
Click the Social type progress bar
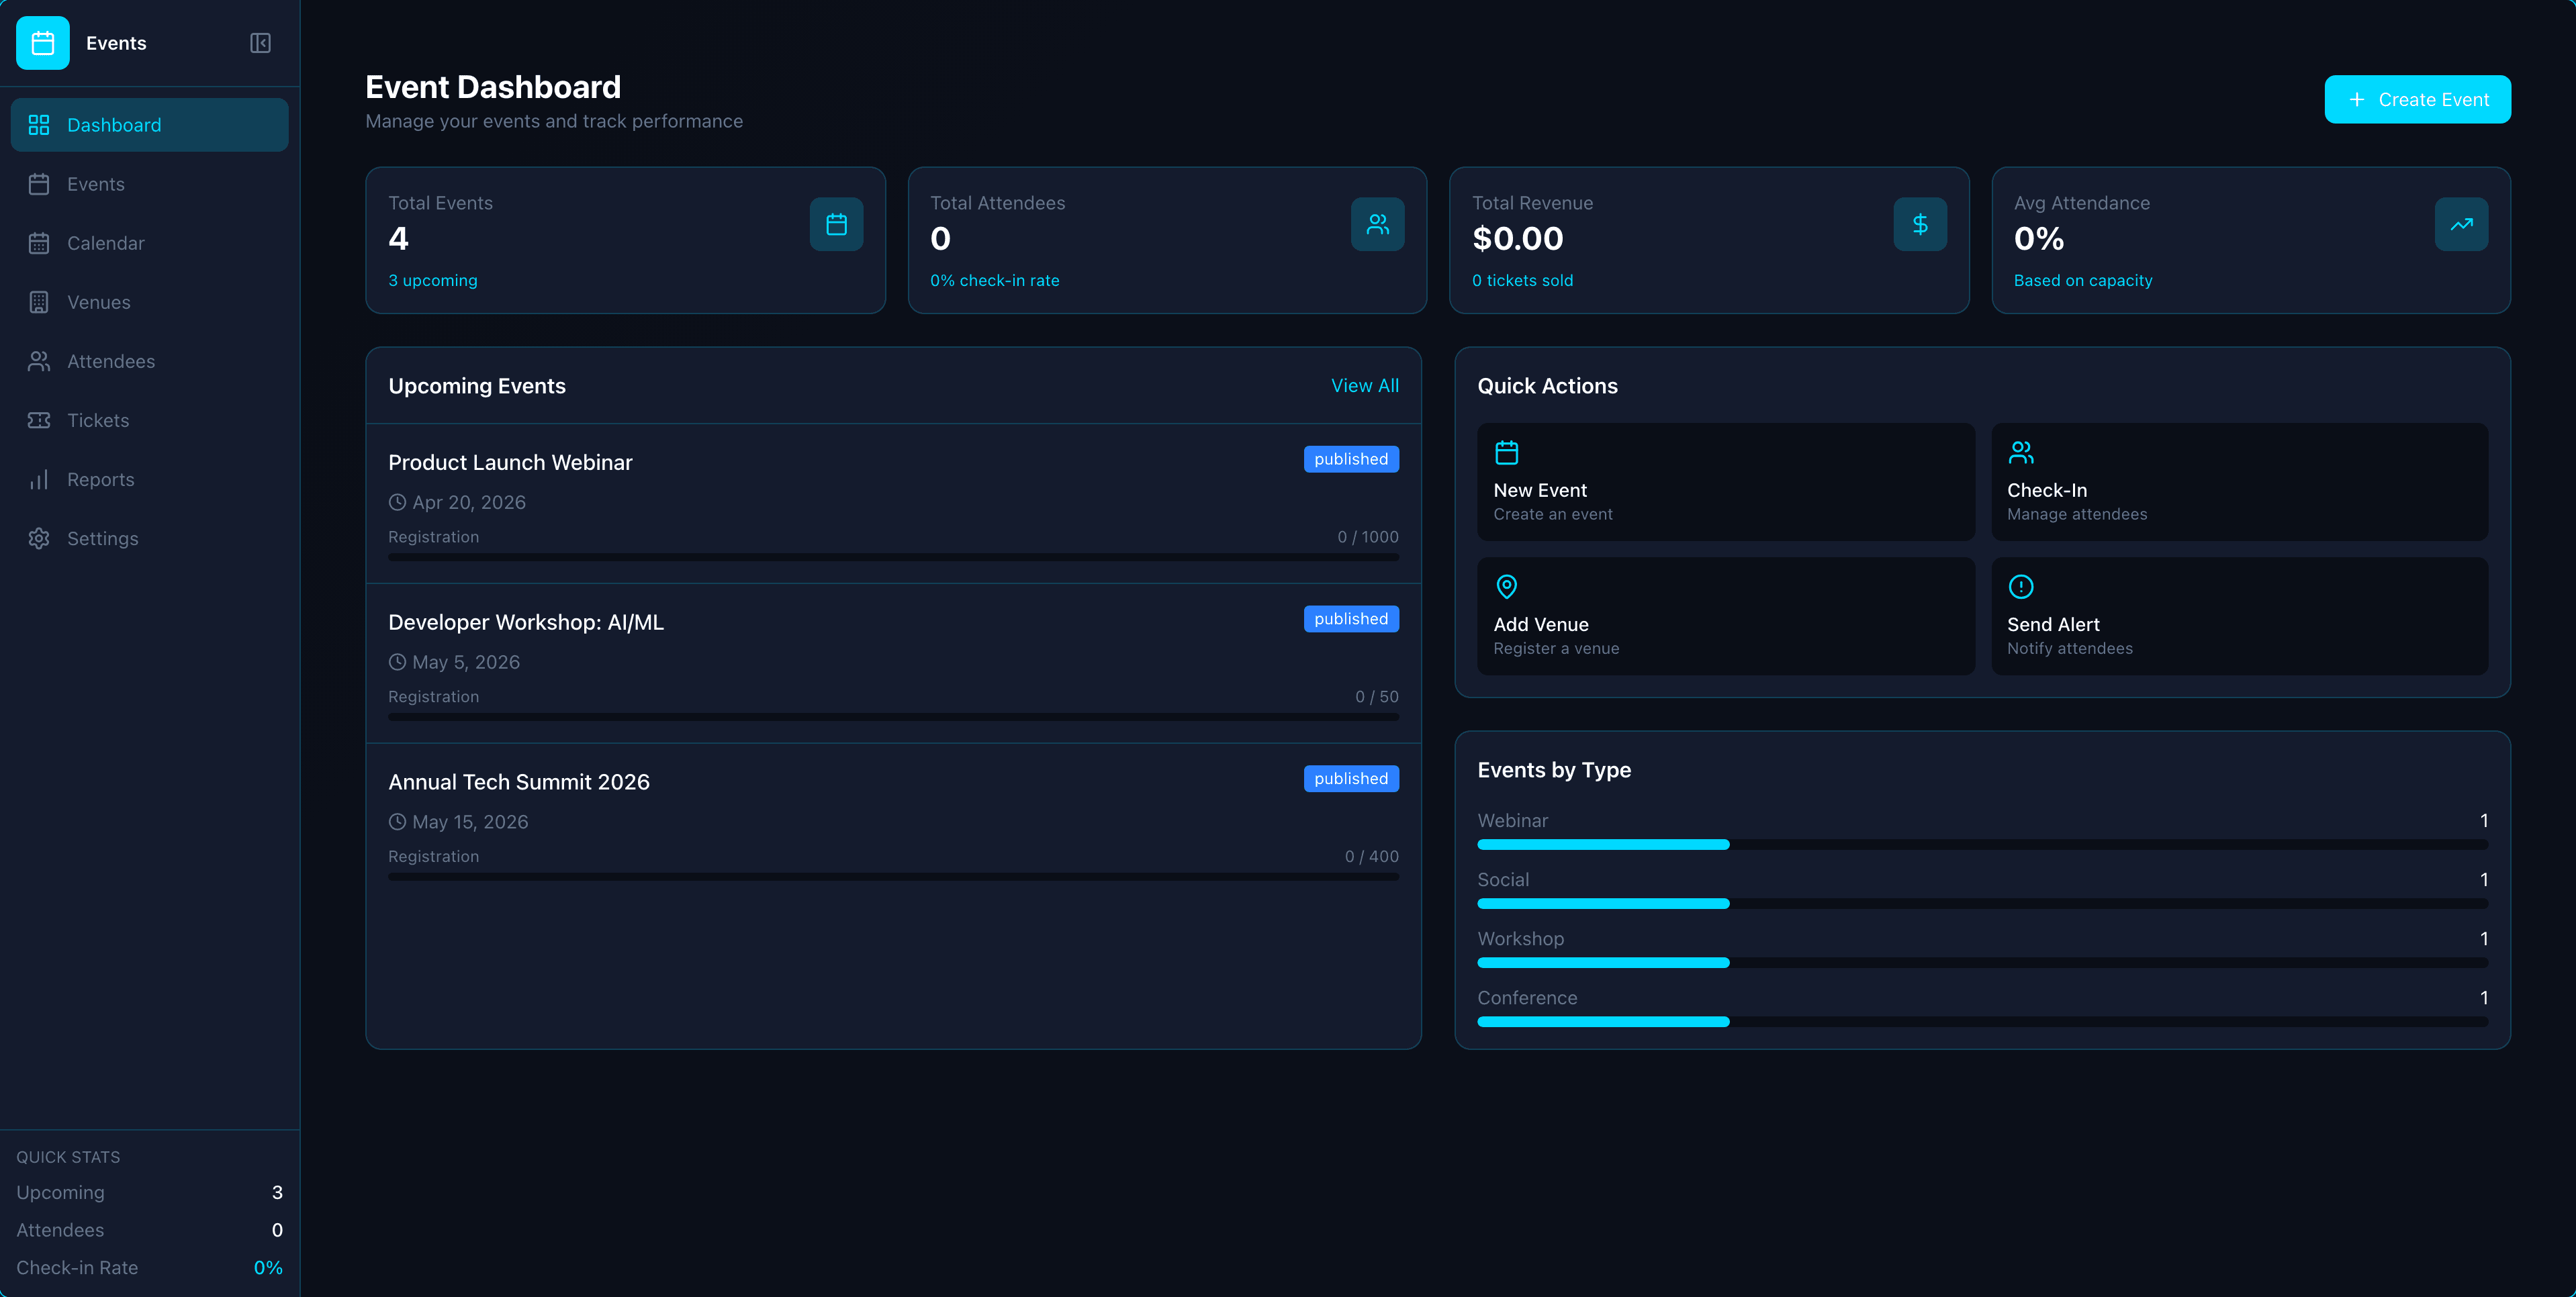tap(1983, 904)
